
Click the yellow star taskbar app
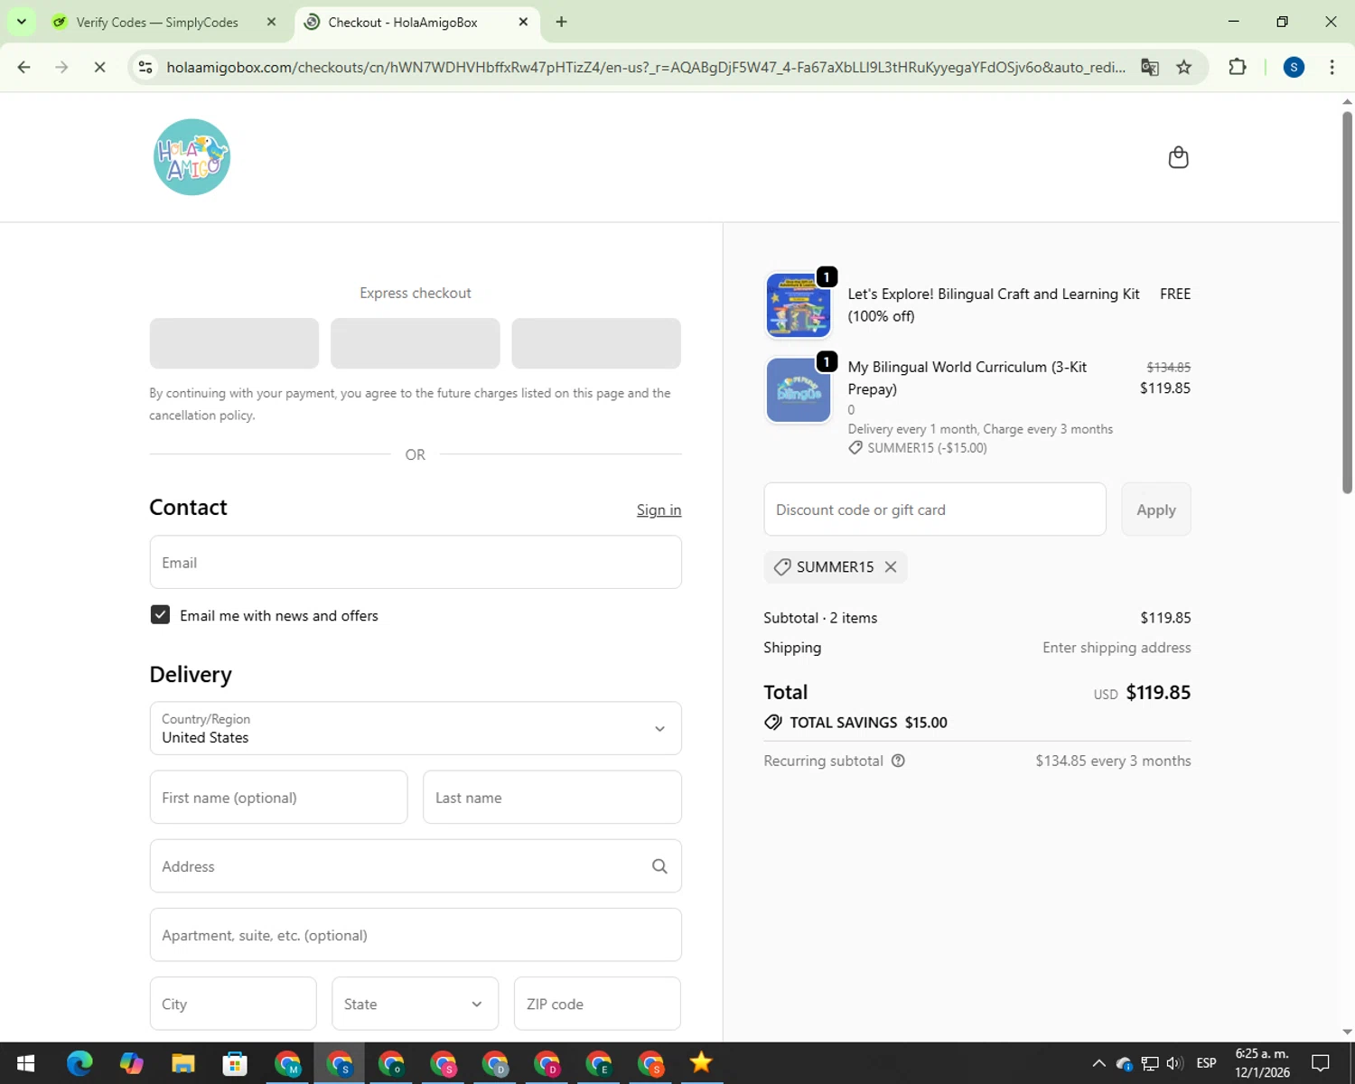[701, 1063]
